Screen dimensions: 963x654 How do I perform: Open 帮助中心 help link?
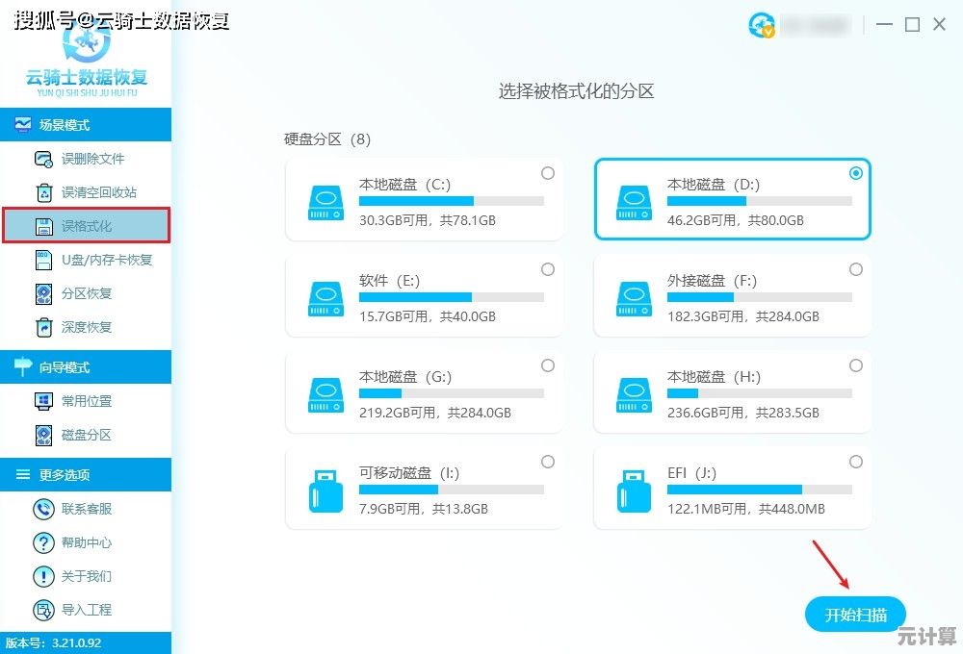pyautogui.click(x=87, y=542)
